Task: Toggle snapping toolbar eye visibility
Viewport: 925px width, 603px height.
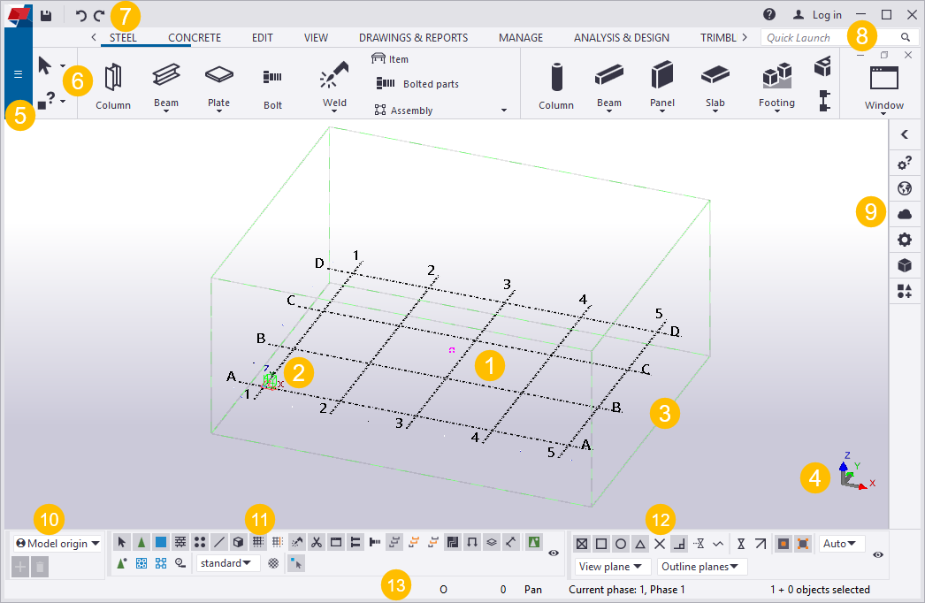Action: coord(878,554)
